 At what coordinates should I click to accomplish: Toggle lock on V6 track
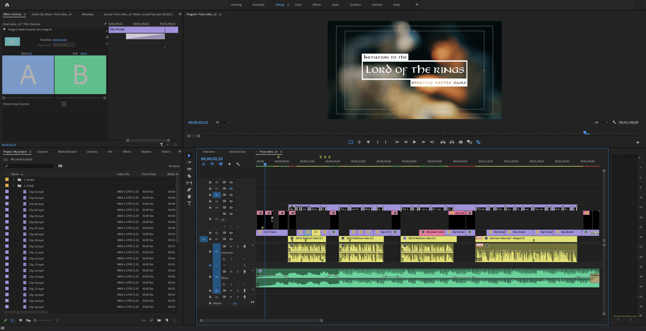pos(210,195)
